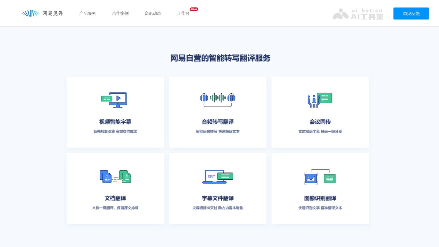Open the 会议同传 service card
The image size is (439, 247).
pos(320,112)
